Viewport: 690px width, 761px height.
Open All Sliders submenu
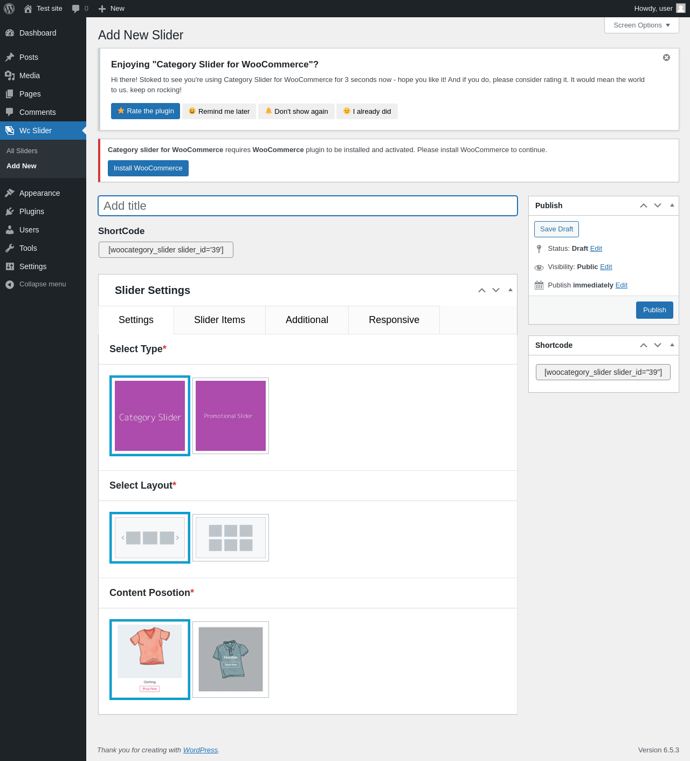coord(22,151)
